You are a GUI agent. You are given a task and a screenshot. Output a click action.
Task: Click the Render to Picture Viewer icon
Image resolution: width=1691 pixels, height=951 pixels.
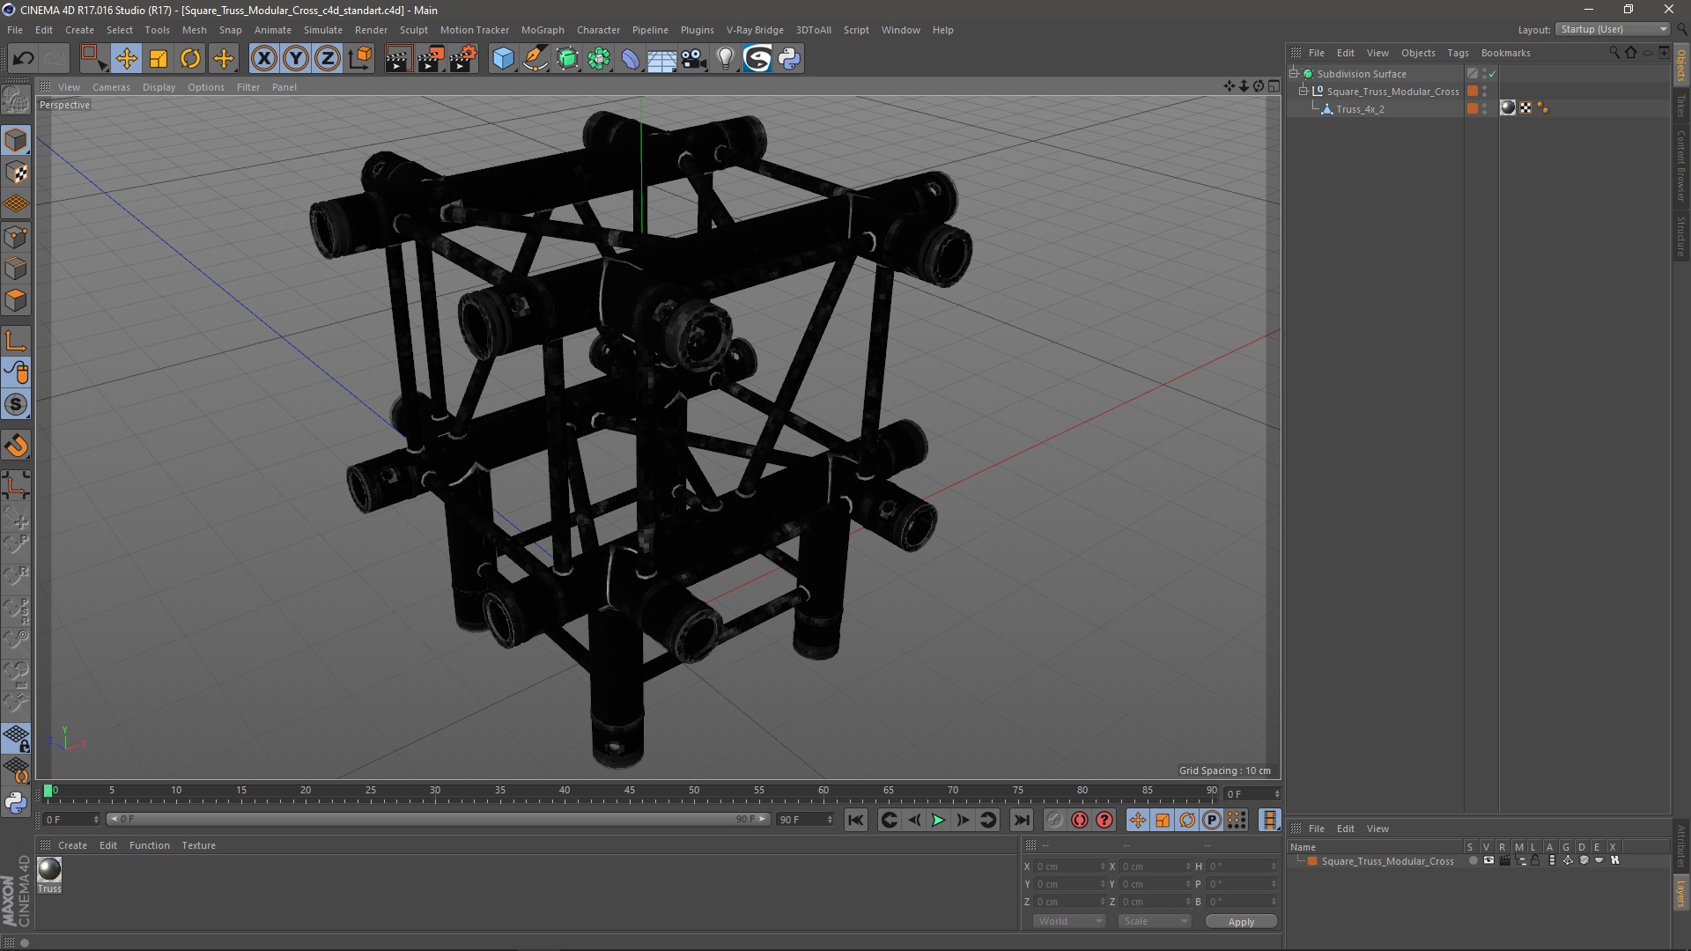[x=431, y=59]
